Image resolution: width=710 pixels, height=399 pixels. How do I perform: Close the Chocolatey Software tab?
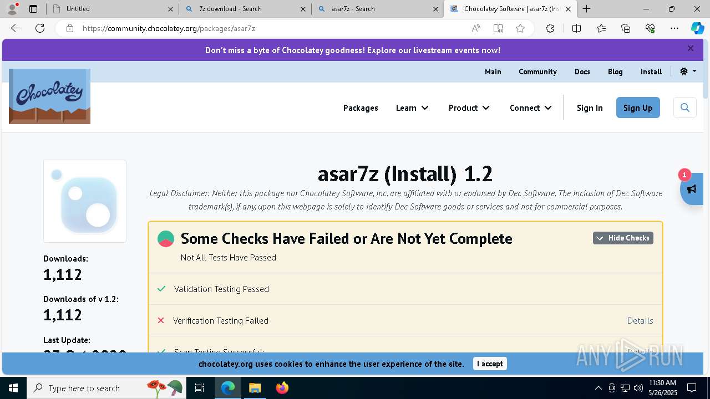(x=568, y=9)
